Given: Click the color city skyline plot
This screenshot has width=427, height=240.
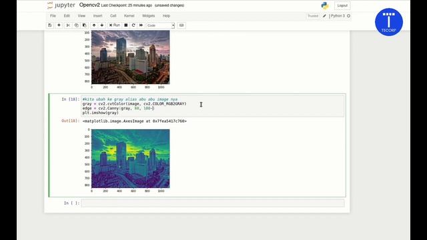Looking at the screenshot, I should pyautogui.click(x=131, y=57).
